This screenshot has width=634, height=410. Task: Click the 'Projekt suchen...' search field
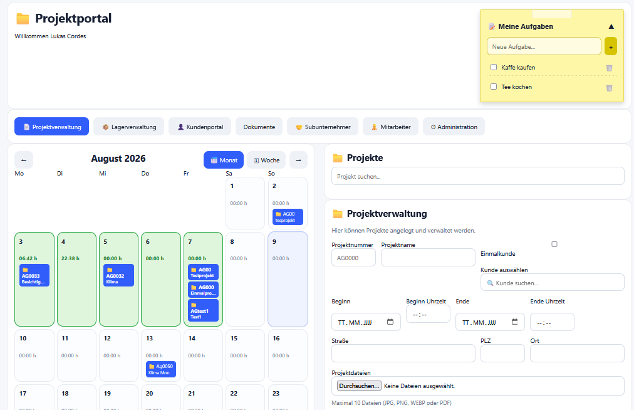click(478, 176)
